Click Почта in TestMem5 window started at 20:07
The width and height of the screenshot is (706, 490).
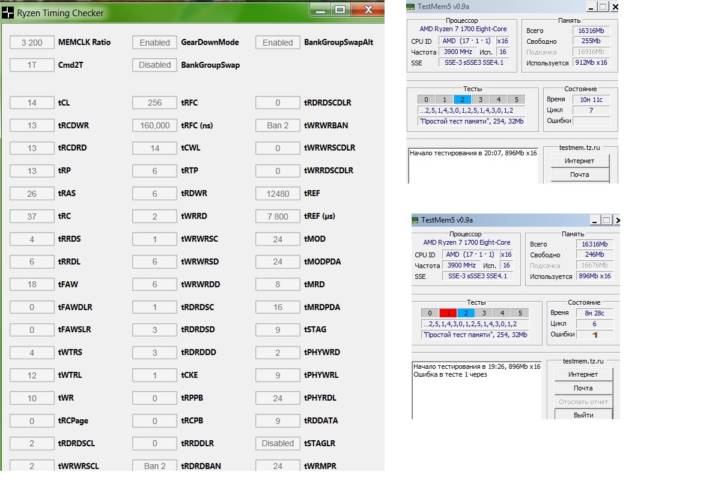[x=579, y=175]
